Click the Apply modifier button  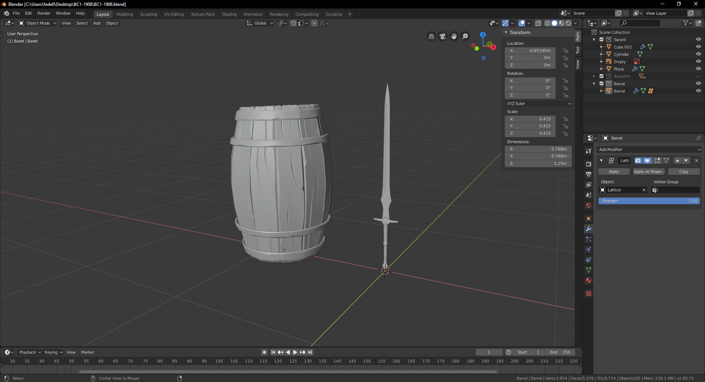[x=614, y=172]
